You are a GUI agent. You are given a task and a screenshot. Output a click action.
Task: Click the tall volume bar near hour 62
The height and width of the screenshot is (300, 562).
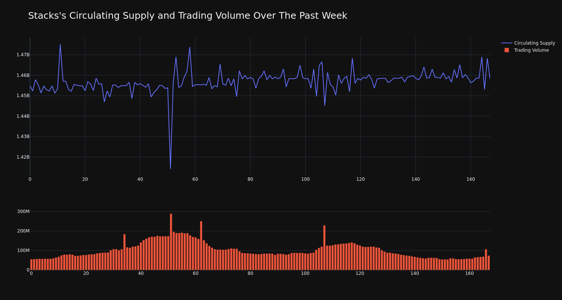click(x=201, y=246)
